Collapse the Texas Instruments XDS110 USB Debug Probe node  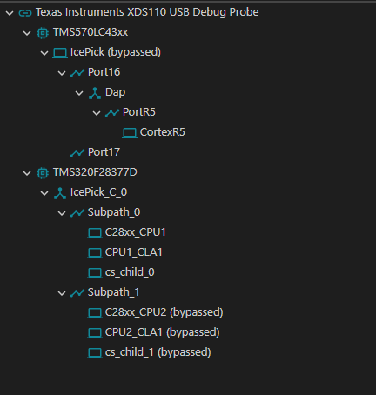click(10, 13)
